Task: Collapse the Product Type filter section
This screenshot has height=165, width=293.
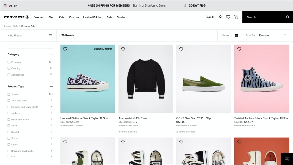Action: point(51,86)
